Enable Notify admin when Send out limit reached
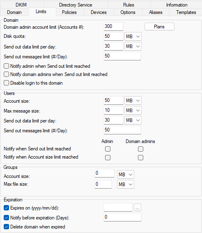 tap(6, 66)
